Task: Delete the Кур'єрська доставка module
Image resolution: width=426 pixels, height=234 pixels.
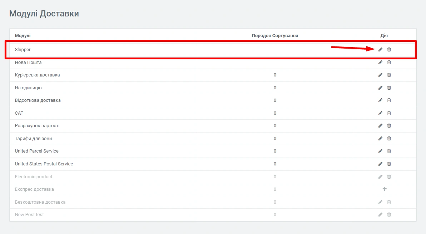Action: click(389, 75)
